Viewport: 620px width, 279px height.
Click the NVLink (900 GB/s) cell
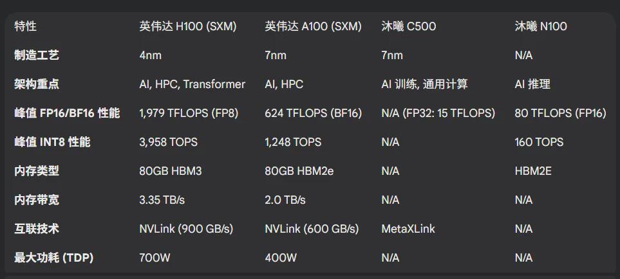click(186, 229)
